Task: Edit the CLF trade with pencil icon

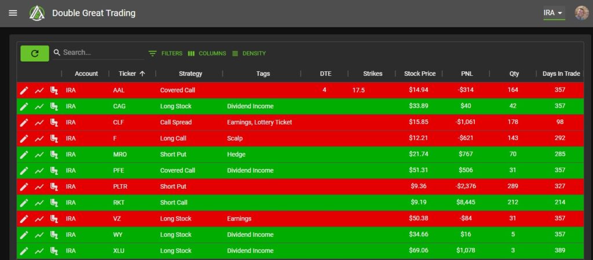Action: [x=24, y=122]
